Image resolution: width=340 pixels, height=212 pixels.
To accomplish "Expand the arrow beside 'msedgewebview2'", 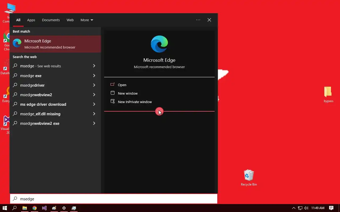I will pyautogui.click(x=94, y=95).
